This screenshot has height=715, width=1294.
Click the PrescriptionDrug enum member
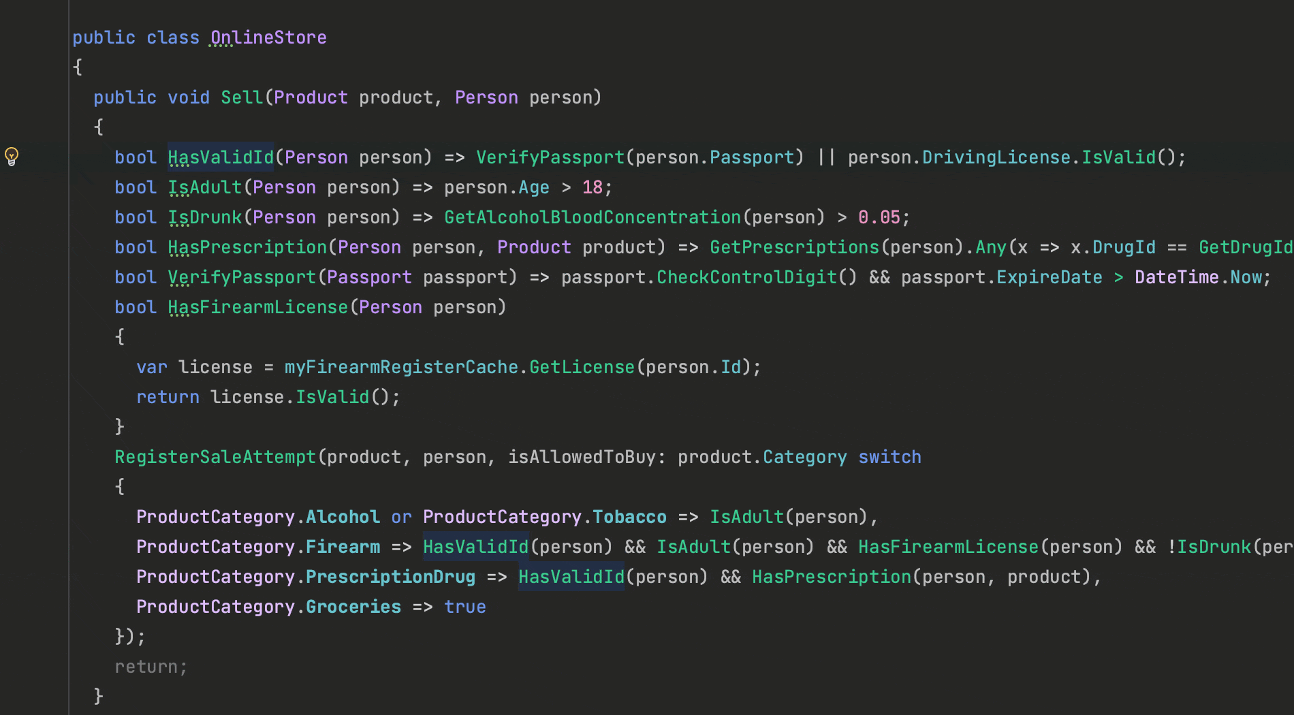(x=390, y=577)
